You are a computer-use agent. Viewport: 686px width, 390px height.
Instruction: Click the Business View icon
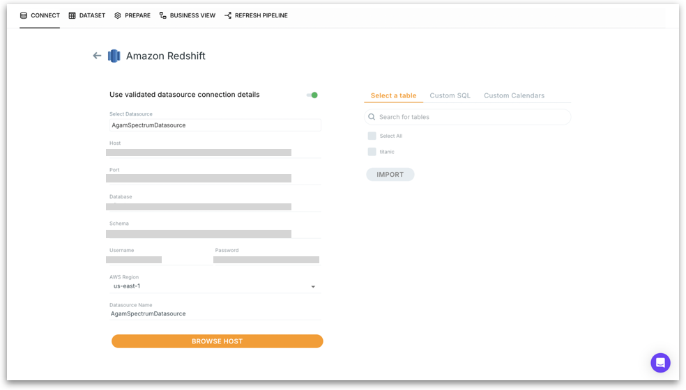[163, 15]
